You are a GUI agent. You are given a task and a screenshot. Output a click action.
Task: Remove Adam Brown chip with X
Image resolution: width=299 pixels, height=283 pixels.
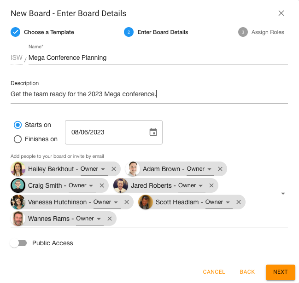220,169
